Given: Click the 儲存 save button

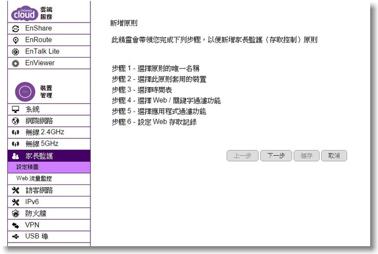Looking at the screenshot, I should (306, 156).
